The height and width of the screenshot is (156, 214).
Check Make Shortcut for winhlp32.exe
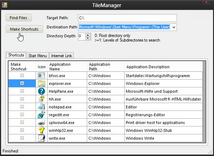point(22,130)
